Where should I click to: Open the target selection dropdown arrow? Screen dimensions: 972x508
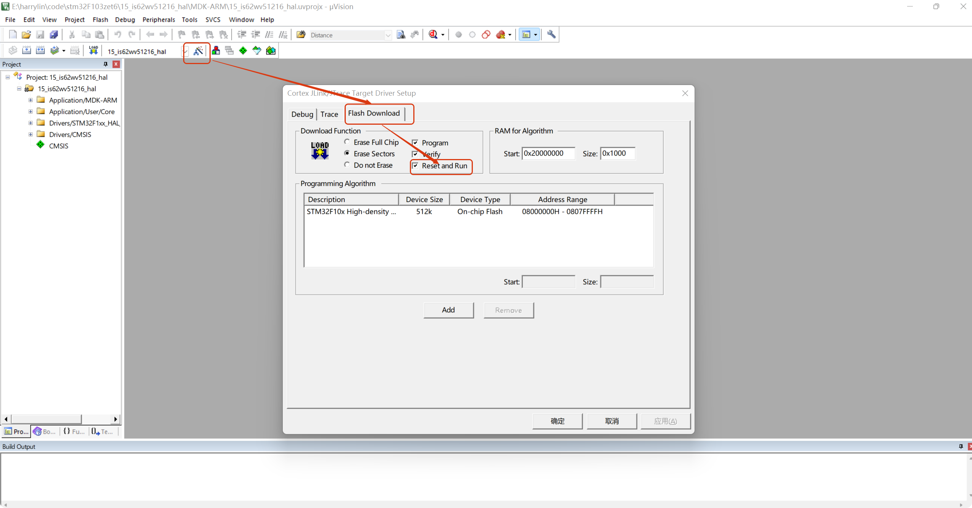point(185,51)
